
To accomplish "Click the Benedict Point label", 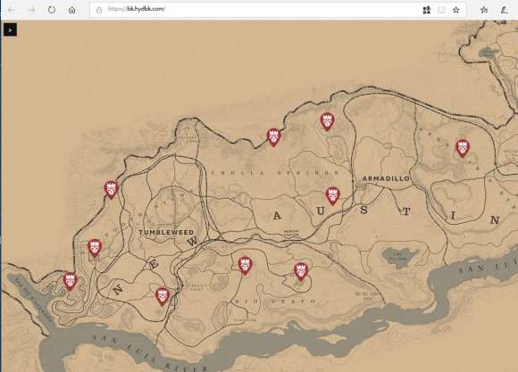I will click(196, 287).
